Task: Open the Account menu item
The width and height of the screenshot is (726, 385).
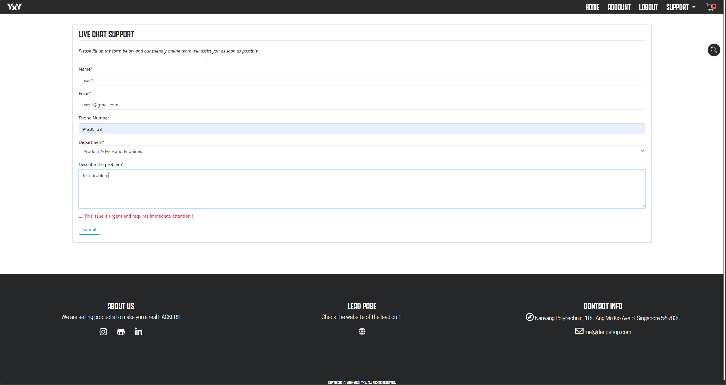Action: click(619, 7)
